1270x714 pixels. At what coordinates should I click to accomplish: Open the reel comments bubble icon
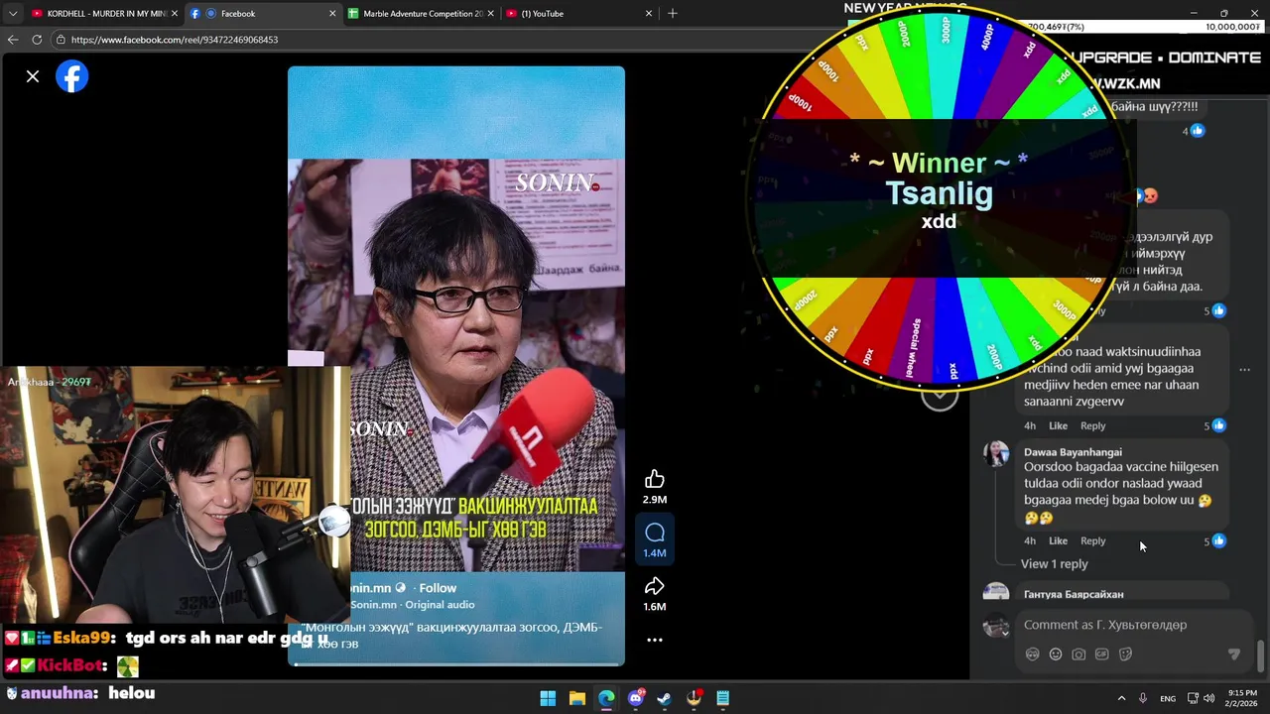click(655, 533)
